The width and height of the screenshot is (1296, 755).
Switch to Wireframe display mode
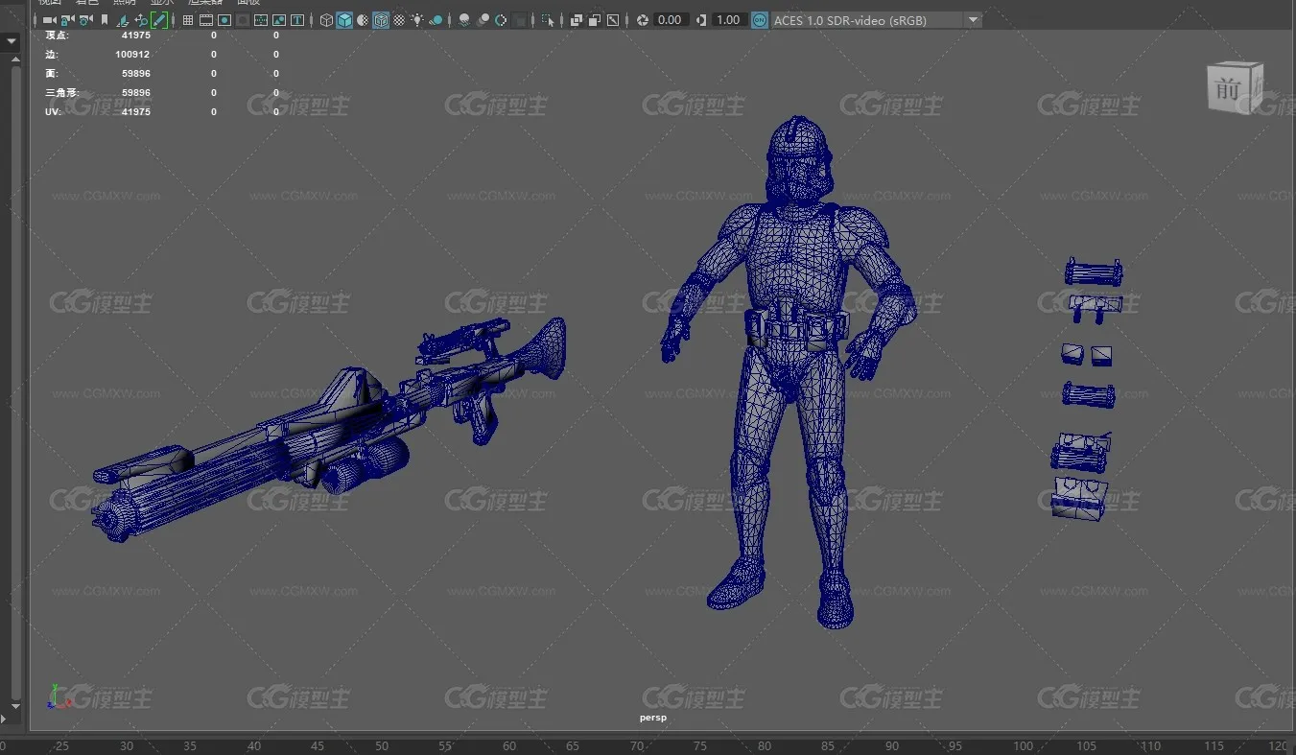tap(326, 19)
